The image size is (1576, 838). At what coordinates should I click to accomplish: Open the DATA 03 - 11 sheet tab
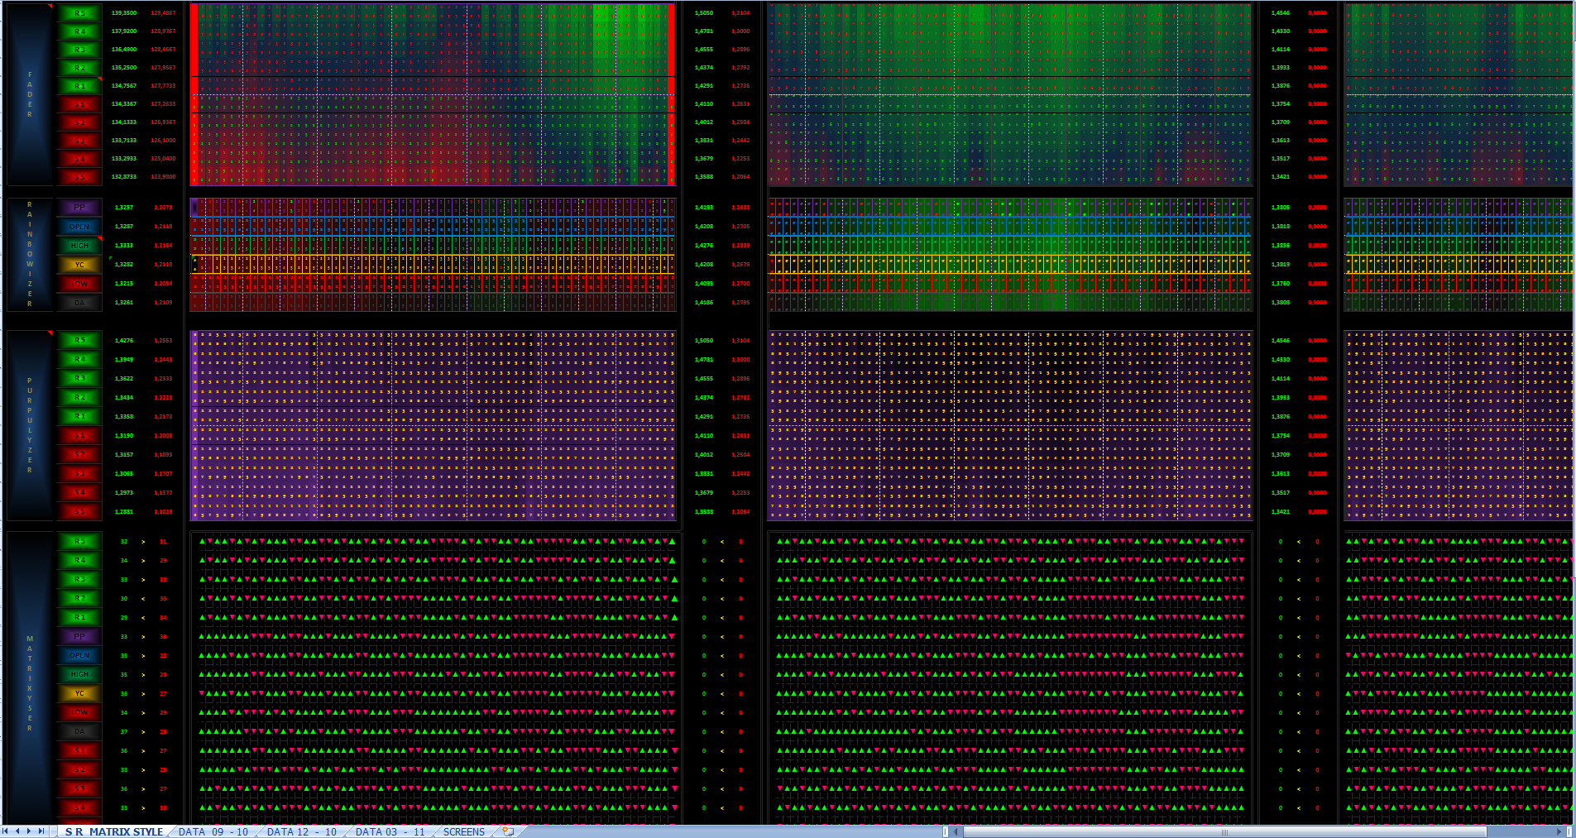(390, 831)
